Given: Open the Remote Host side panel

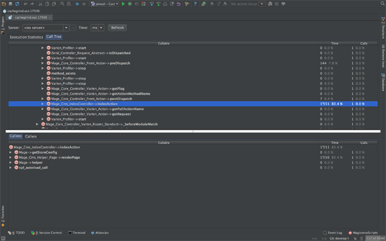Looking at the screenshot, I should [383, 56].
